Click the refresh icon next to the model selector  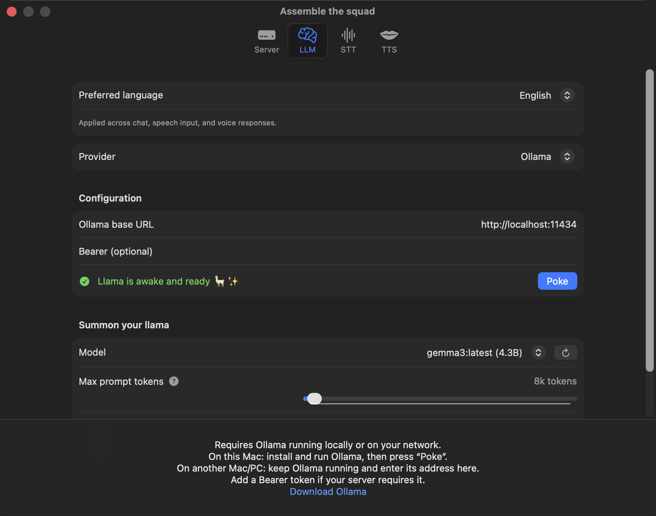click(x=566, y=352)
